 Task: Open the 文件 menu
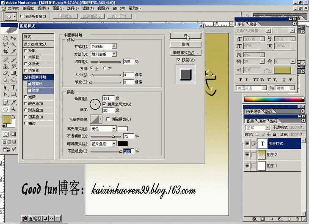[14, 8]
